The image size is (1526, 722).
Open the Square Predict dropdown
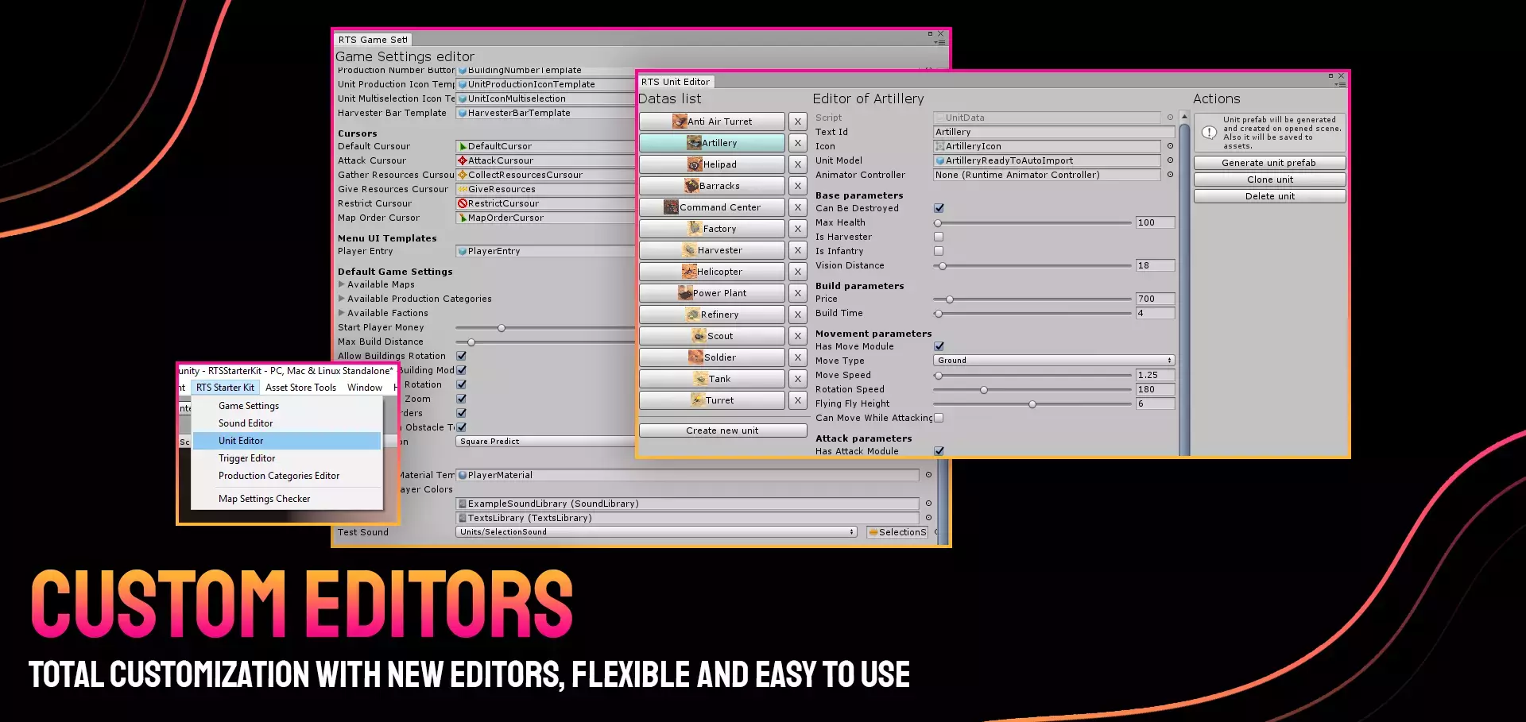pos(545,442)
